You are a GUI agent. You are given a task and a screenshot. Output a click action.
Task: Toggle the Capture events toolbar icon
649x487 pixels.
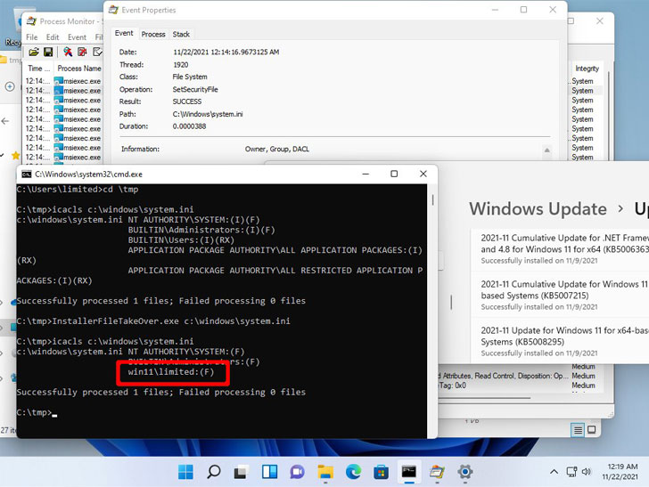67,53
